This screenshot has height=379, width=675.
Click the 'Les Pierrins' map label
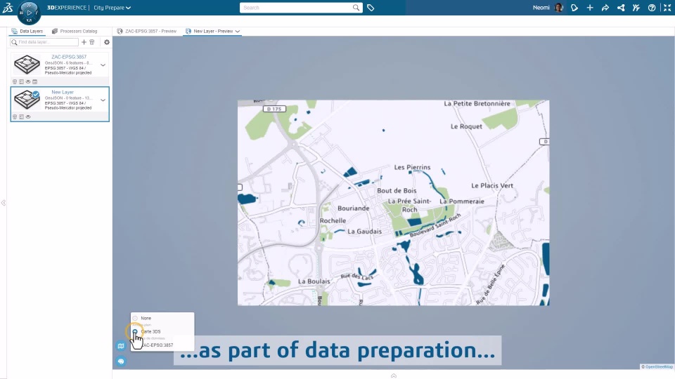tap(412, 167)
